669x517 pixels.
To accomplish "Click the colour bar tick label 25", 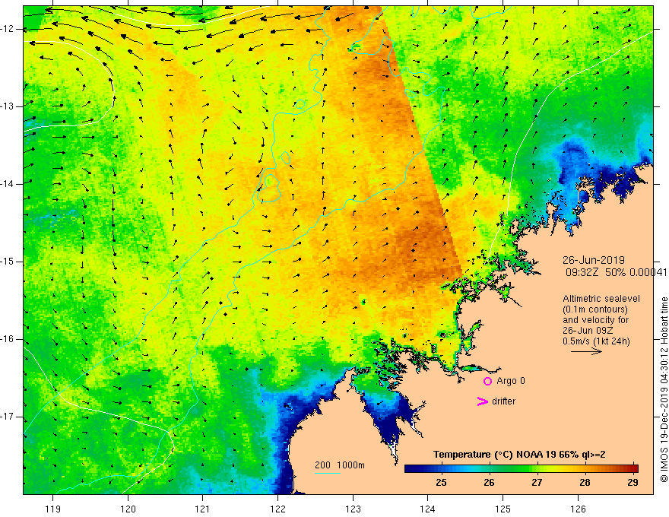I will click(x=441, y=483).
